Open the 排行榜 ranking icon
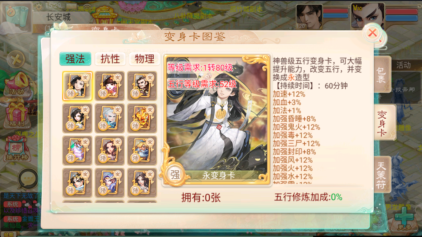Image resolution: width=422 pixels, height=237 pixels. (x=16, y=148)
